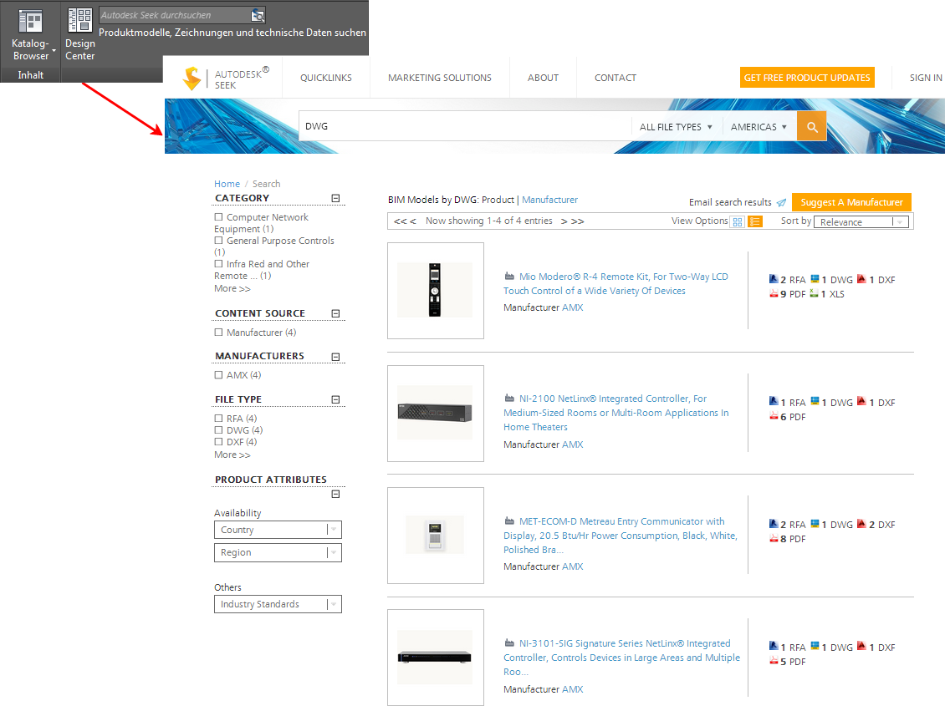Expand the Inhalt ribbon panel label

click(30, 74)
